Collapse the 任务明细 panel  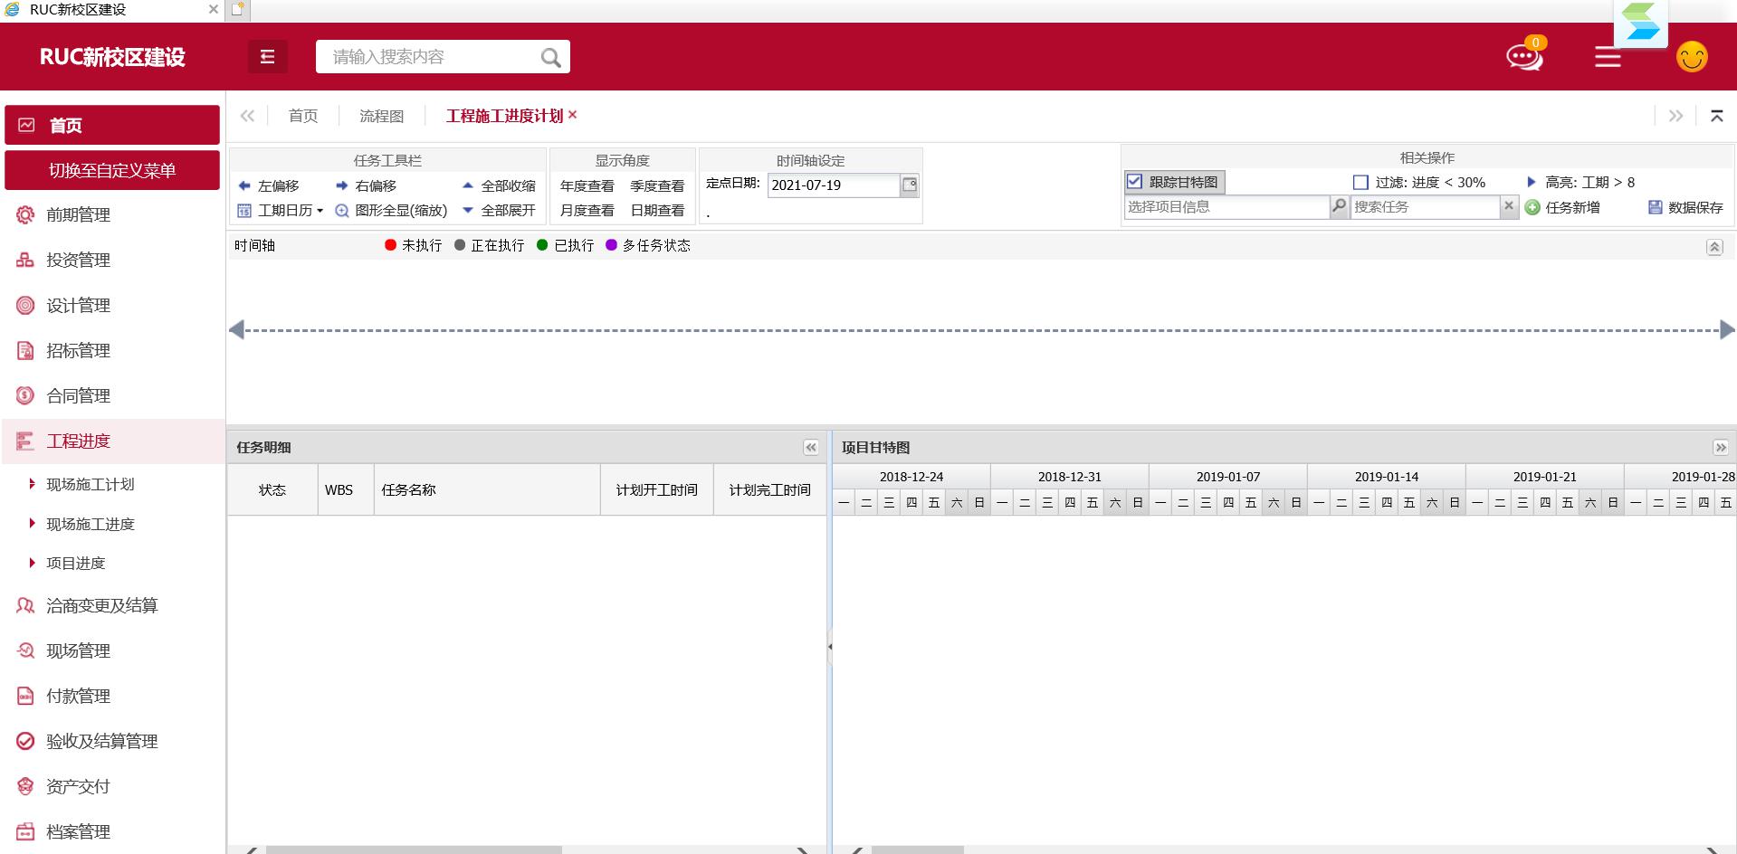[x=810, y=448]
